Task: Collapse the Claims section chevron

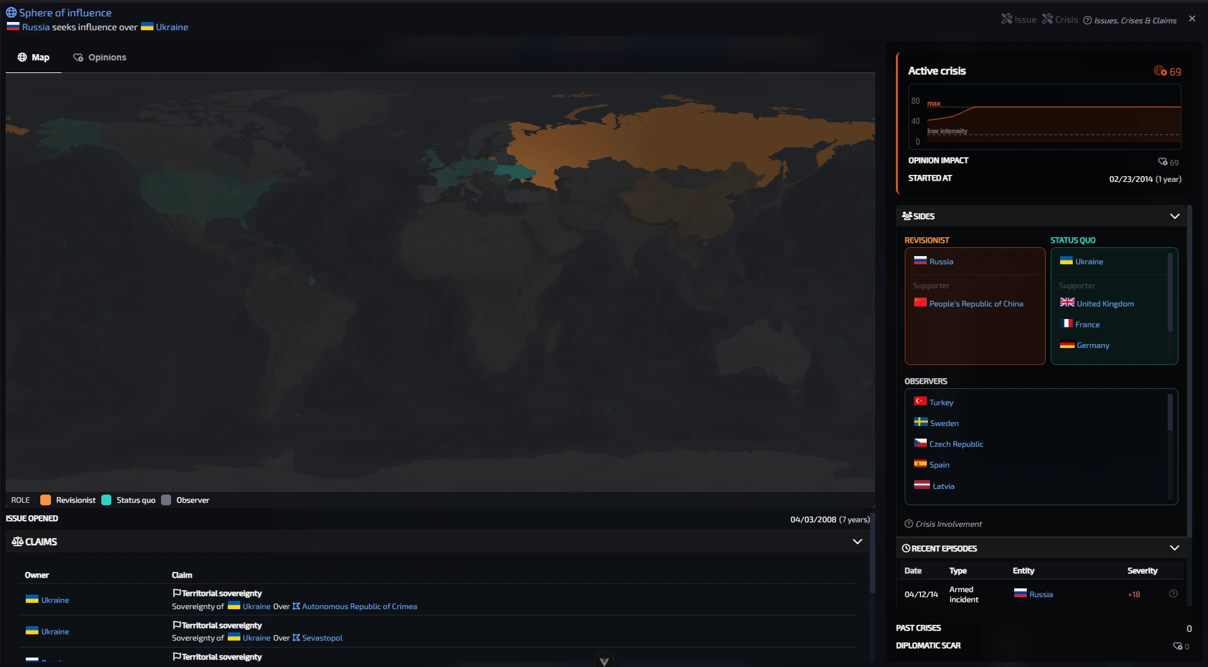Action: point(857,541)
